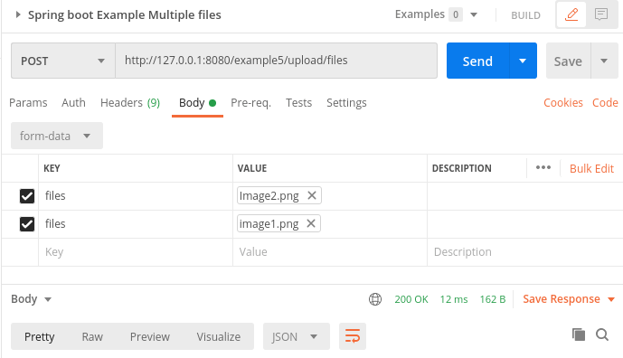Image resolution: width=623 pixels, height=358 pixels.
Task: Uncheck the Image2.png files row checkbox
Action: tap(27, 196)
